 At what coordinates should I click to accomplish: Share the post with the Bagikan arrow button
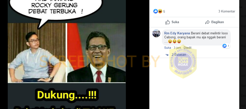215,22
